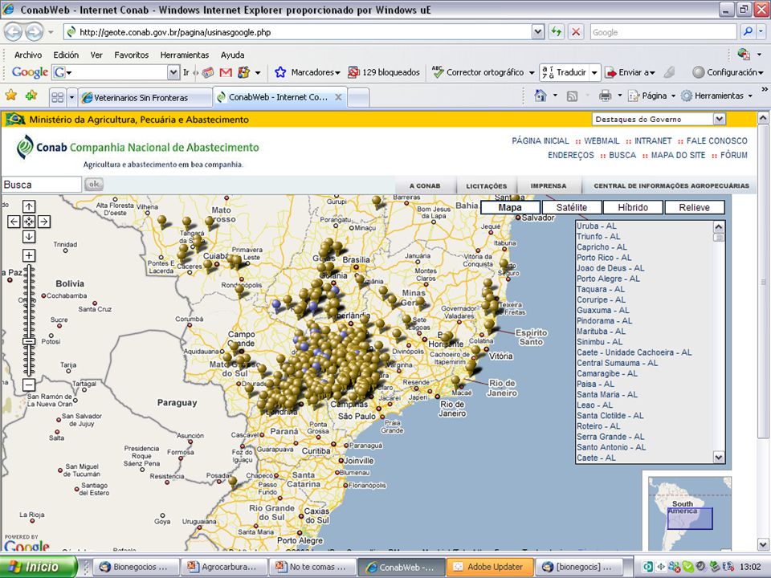This screenshot has width=771, height=578.
Task: Add to favorites star-plus icon
Action: pos(31,96)
